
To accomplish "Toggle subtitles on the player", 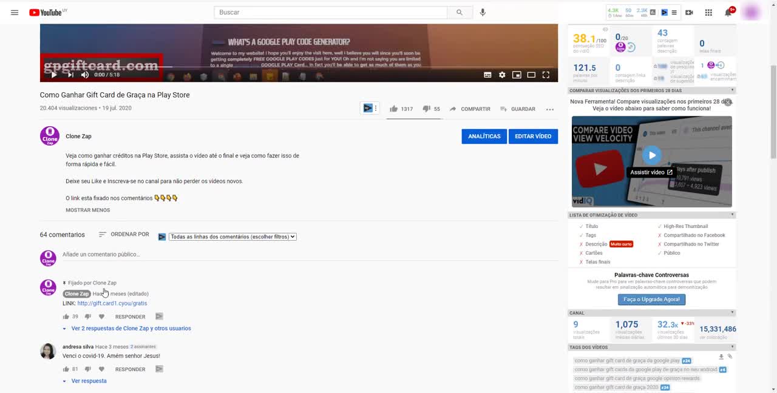I will pyautogui.click(x=487, y=75).
